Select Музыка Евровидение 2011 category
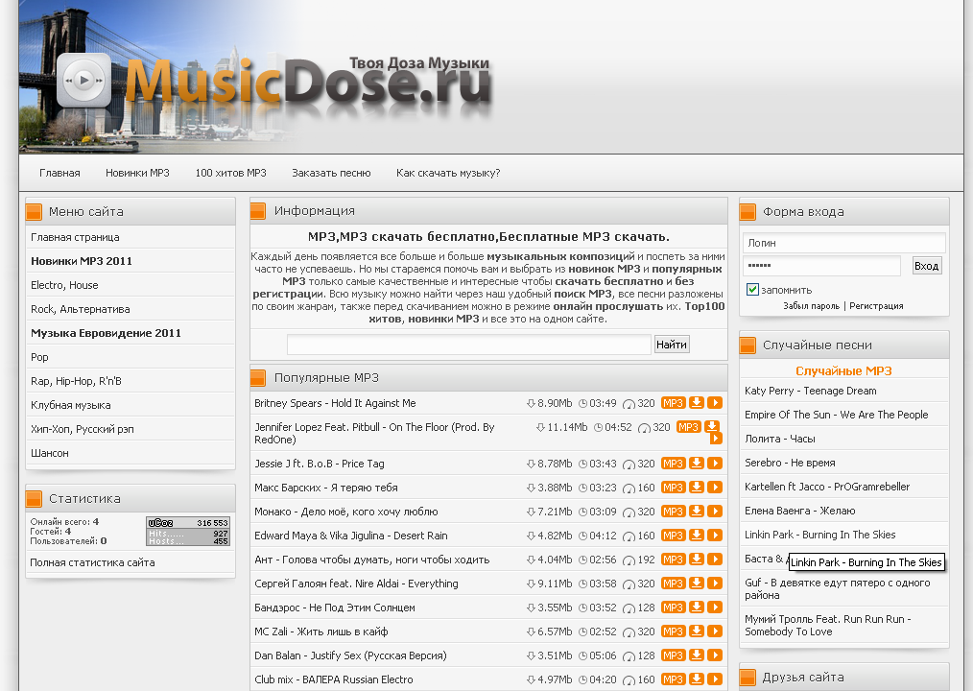The height and width of the screenshot is (691, 973). (x=107, y=333)
